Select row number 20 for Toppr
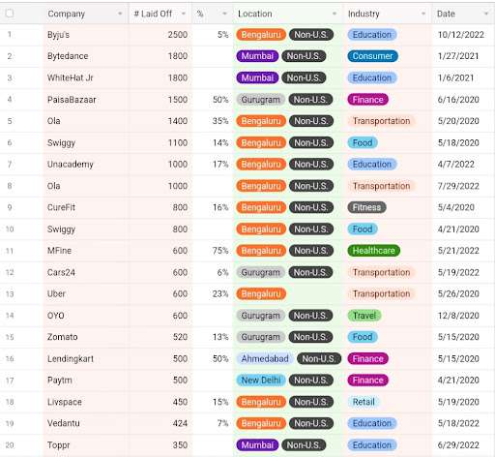Screen dimensions: 495x457 pyautogui.click(x=10, y=445)
